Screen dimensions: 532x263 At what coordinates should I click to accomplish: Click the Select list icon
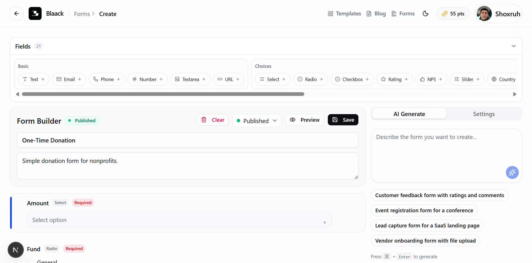coord(262,79)
